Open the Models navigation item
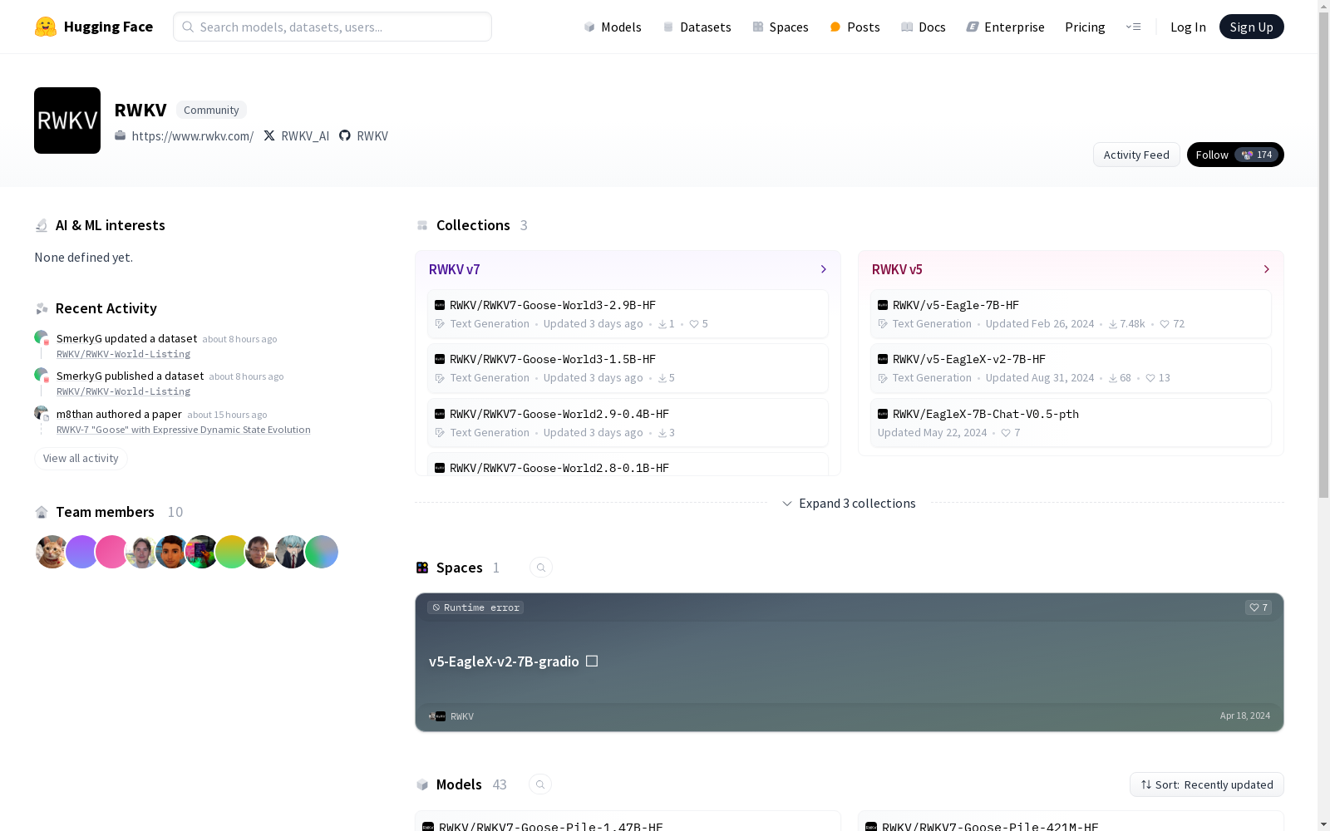 click(x=613, y=27)
